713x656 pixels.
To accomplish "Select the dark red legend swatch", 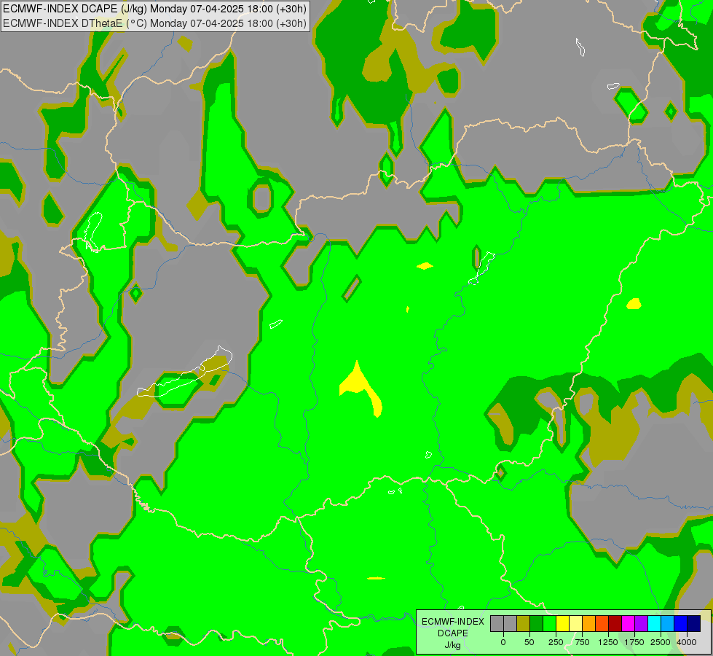I will click(615, 624).
